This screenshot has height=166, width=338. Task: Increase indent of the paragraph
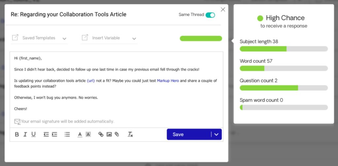(x=54, y=134)
